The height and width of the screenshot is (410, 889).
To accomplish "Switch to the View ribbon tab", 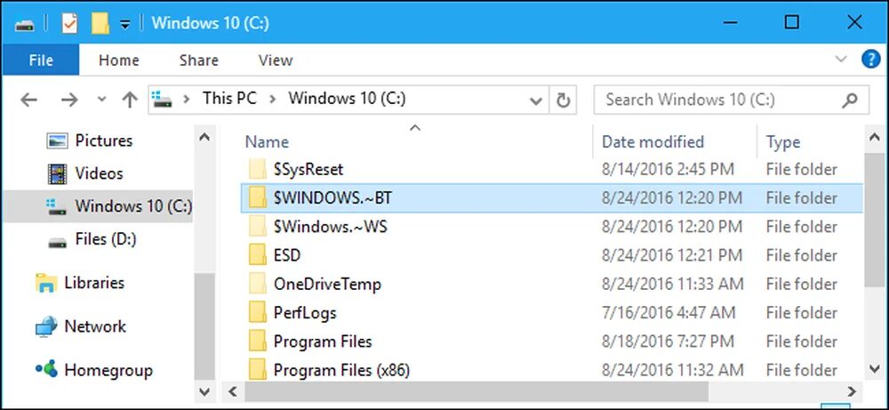I will tap(275, 60).
